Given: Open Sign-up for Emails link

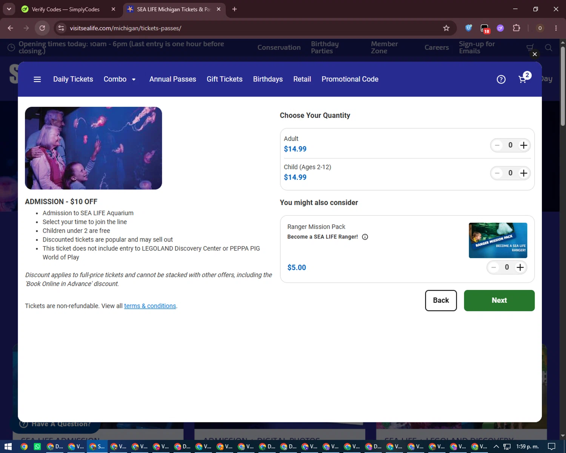Looking at the screenshot, I should (x=477, y=48).
